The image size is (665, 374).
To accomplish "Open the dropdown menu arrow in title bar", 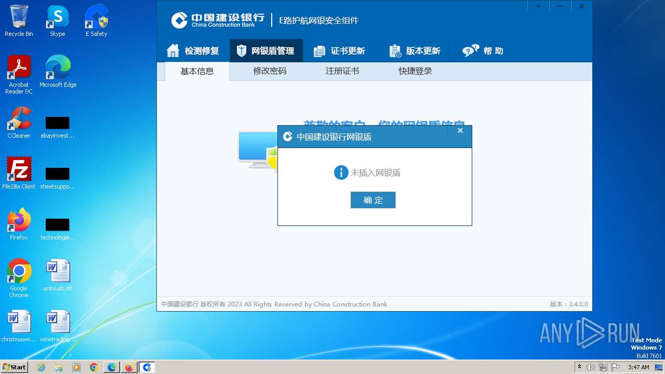I will (x=538, y=6).
